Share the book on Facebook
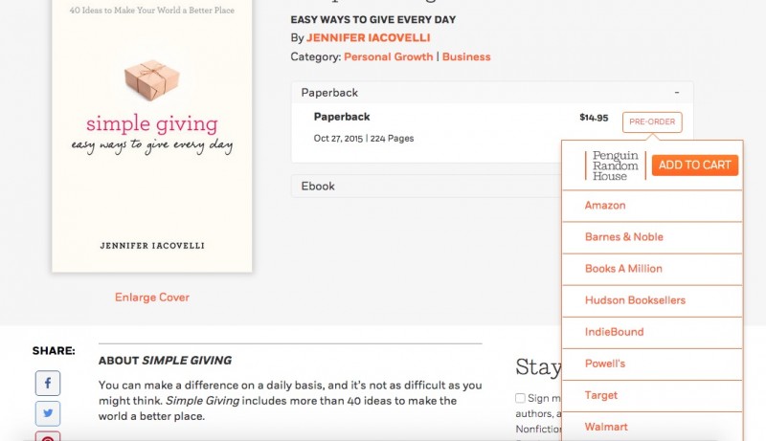The width and height of the screenshot is (766, 441). coord(48,383)
